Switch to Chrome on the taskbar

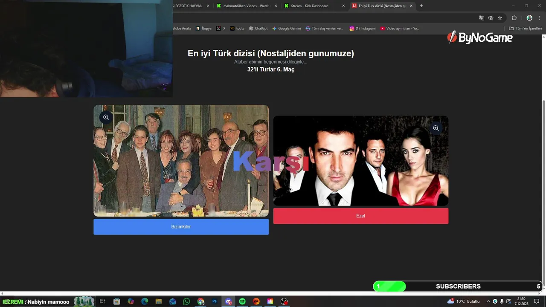[200, 301]
